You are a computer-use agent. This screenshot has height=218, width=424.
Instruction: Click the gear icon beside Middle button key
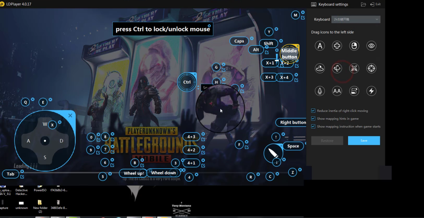coord(277,50)
